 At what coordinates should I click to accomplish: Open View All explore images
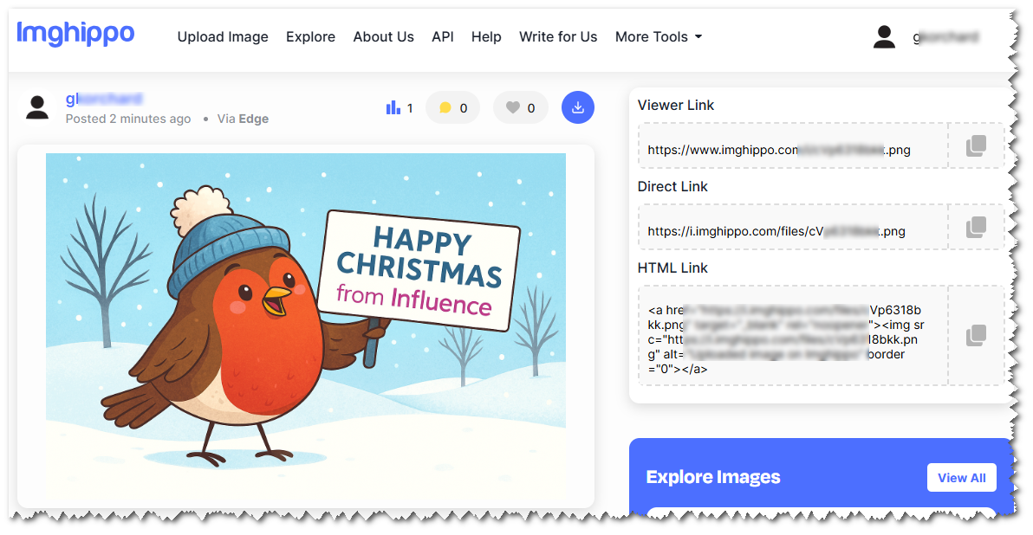click(x=962, y=478)
